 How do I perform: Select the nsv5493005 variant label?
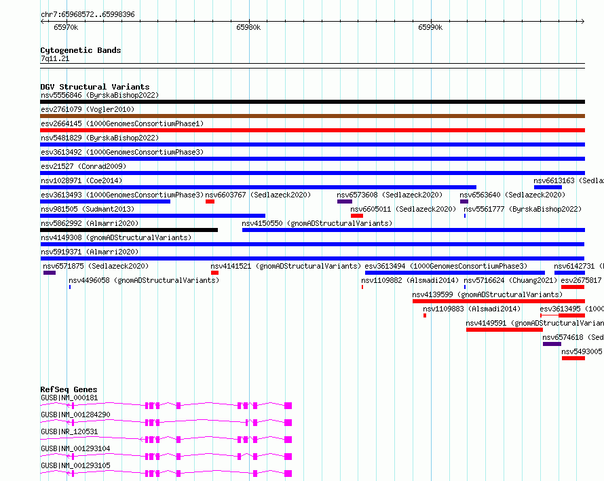[x=582, y=351]
